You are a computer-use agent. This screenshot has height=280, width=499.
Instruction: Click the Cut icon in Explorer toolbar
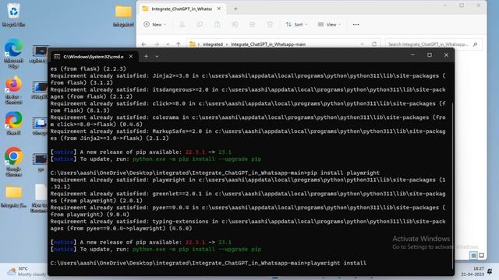coord(182,24)
